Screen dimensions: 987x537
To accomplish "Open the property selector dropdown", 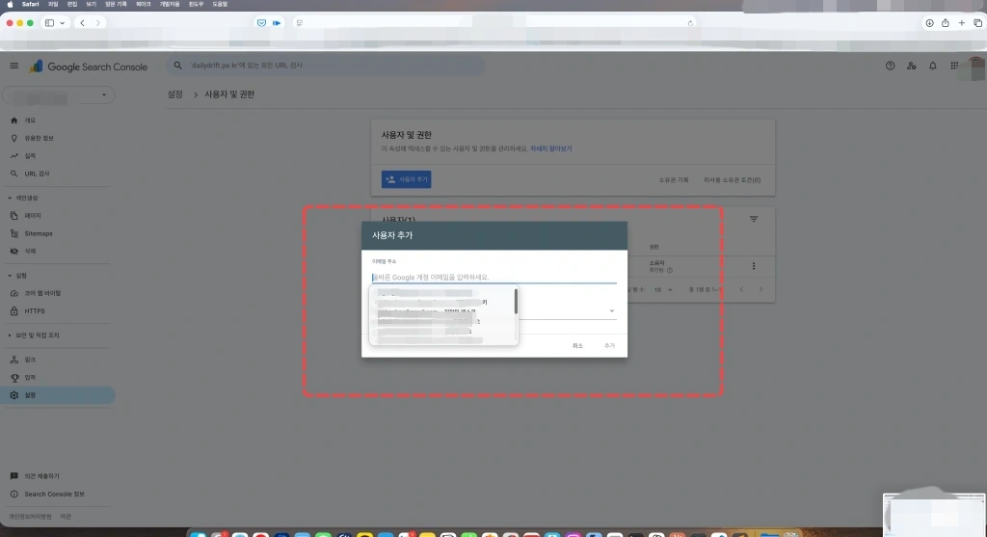I will [58, 94].
